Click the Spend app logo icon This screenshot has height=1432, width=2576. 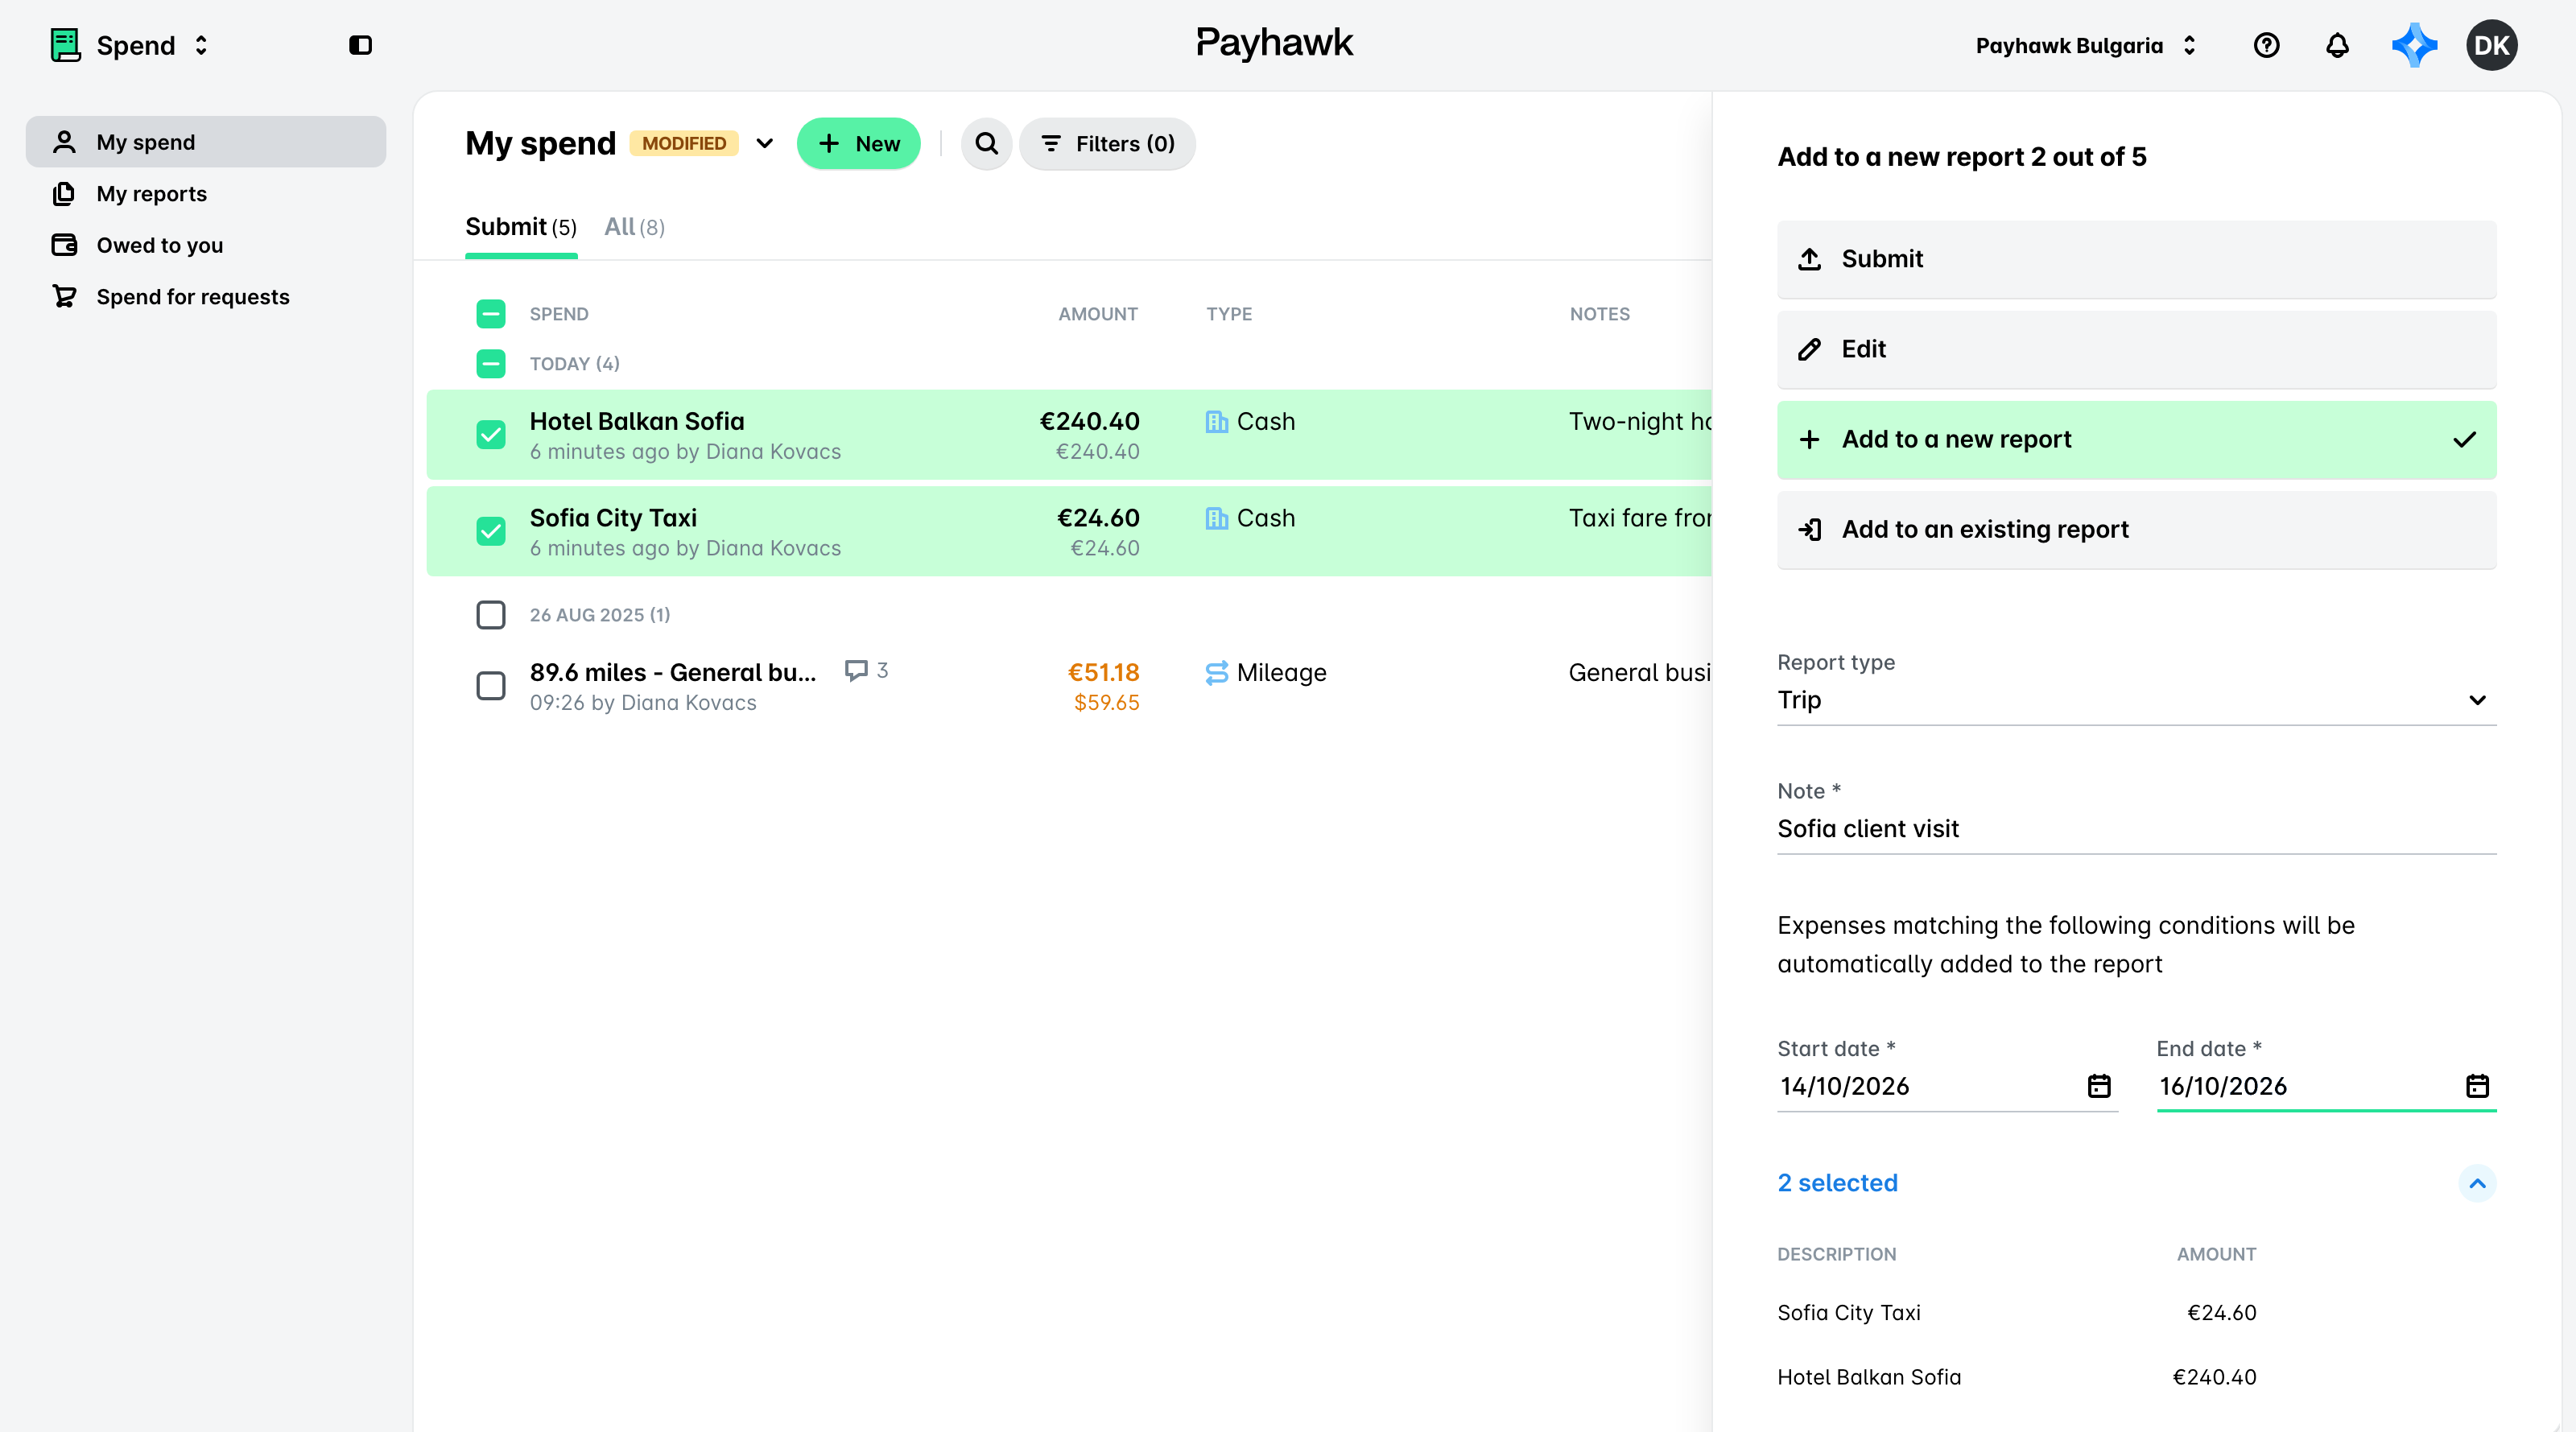pos(65,45)
